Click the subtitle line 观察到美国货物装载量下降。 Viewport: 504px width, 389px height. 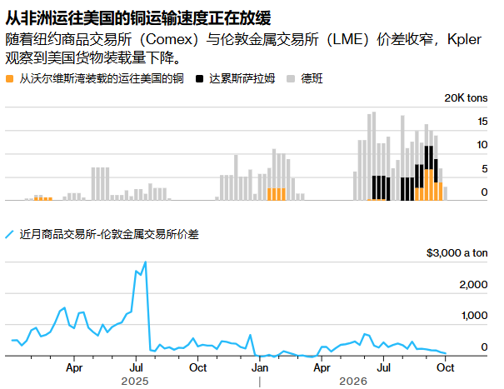[95, 57]
